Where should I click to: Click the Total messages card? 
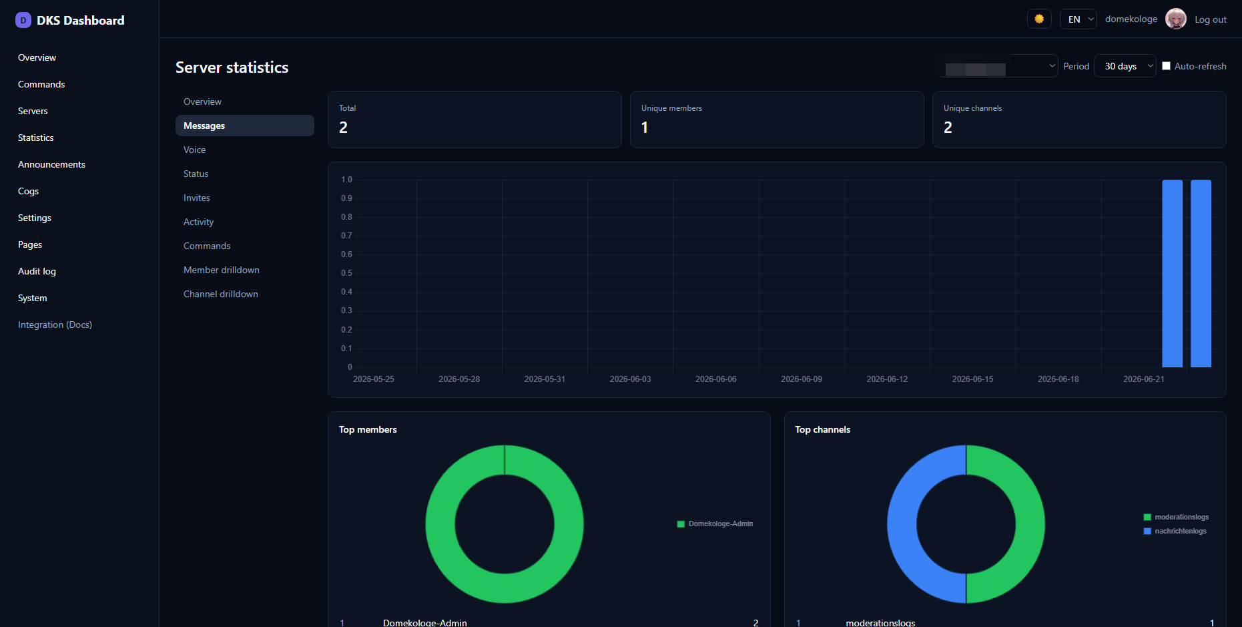pos(475,120)
